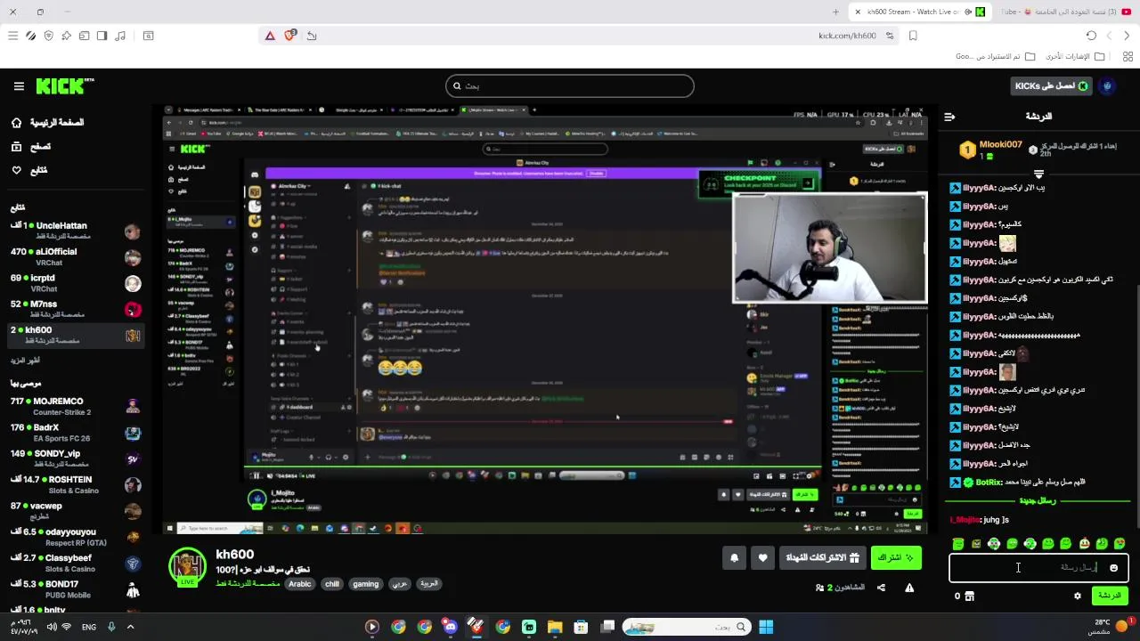Open new browser tab plus button

click(835, 12)
